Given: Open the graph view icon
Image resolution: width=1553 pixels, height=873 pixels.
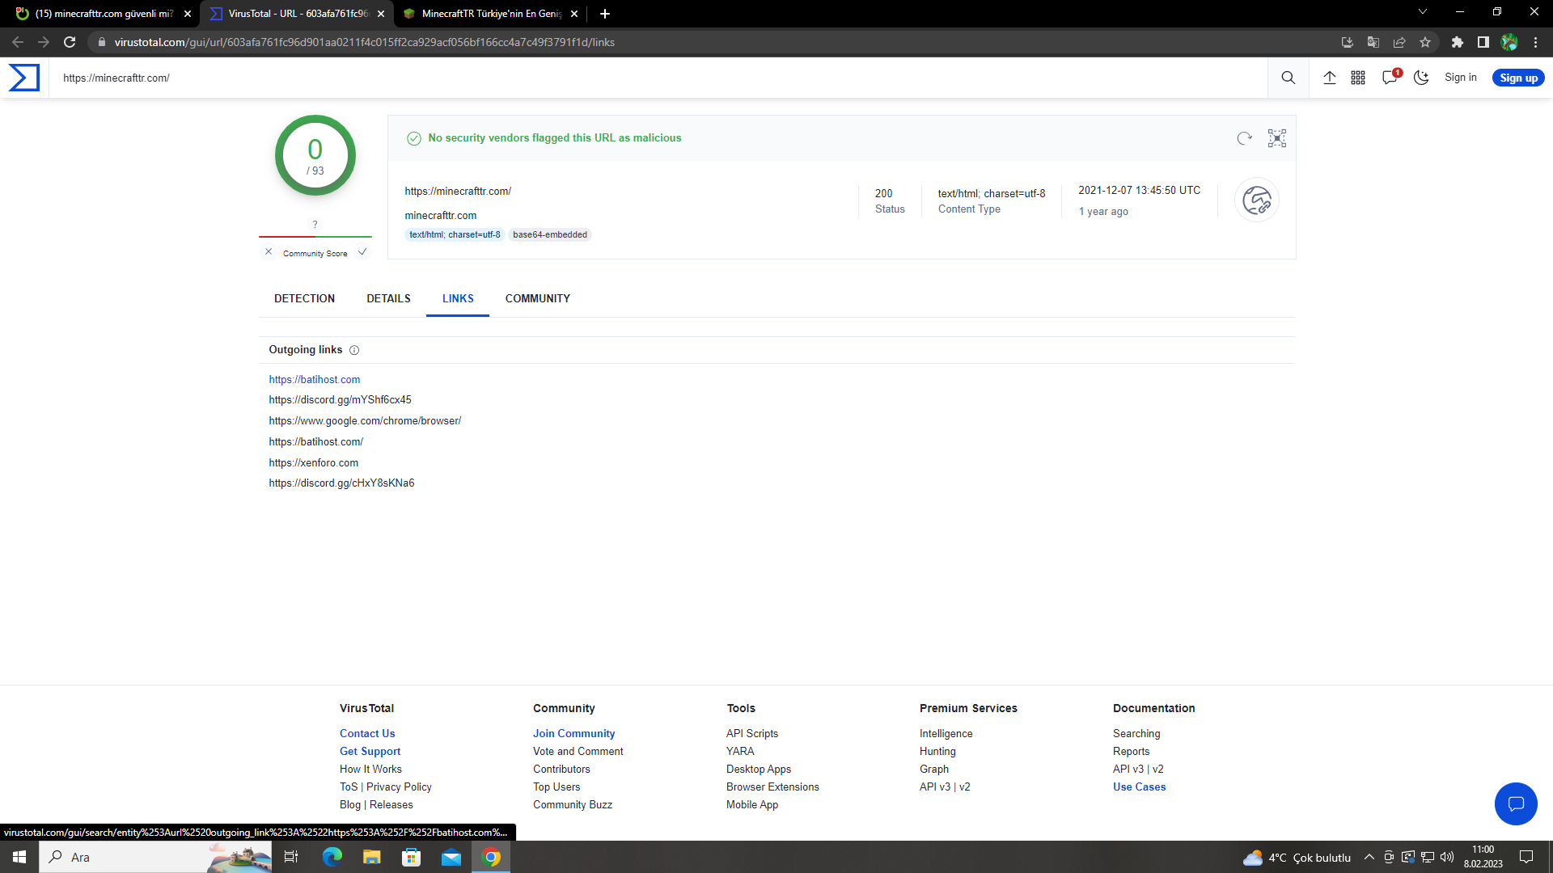Looking at the screenshot, I should (x=1276, y=138).
